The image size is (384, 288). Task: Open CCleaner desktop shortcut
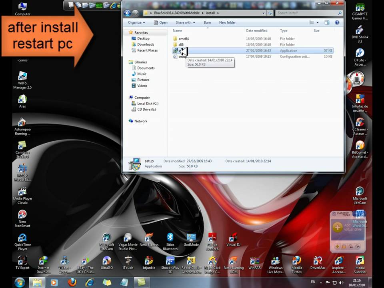click(x=360, y=126)
